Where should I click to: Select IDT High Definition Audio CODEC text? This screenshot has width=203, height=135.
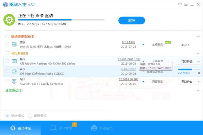tap(41, 74)
